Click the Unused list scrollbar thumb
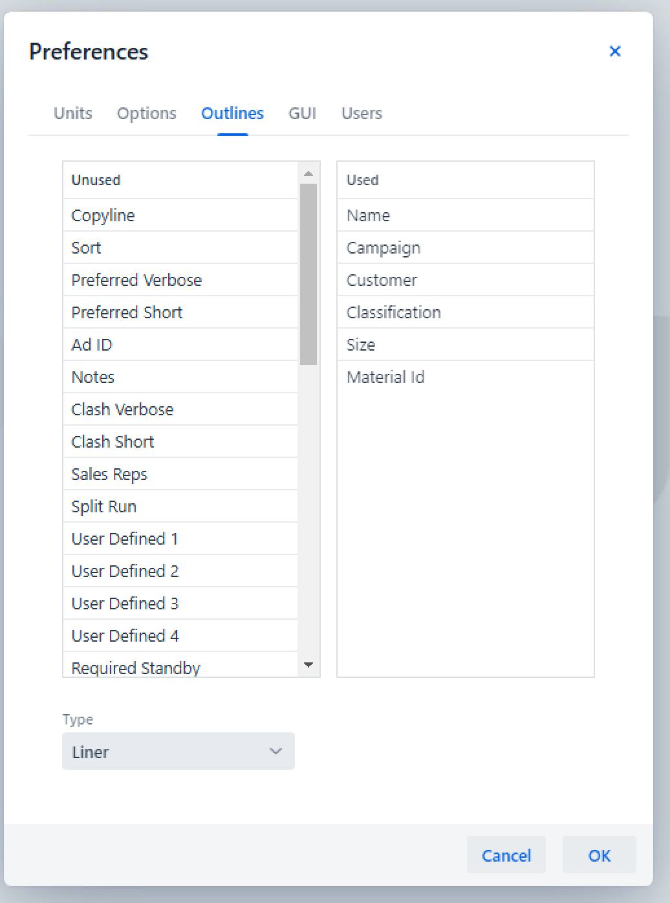This screenshot has height=903, width=670. pos(308,274)
